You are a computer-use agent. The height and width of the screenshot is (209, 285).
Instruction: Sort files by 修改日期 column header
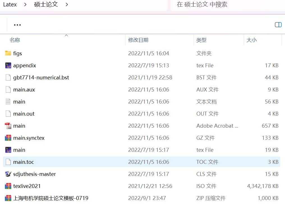[138, 40]
